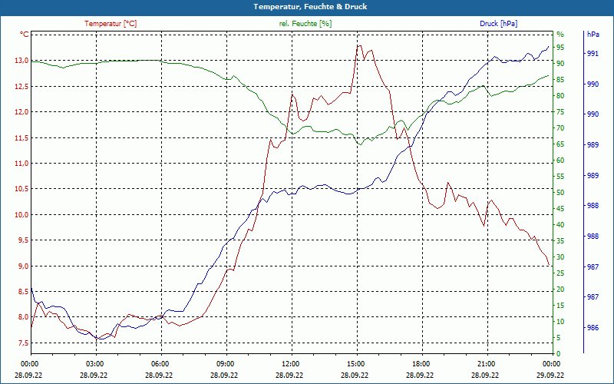This screenshot has width=614, height=384.
Task: Click the '12,0' temperature axis tick
Action: coord(22,111)
